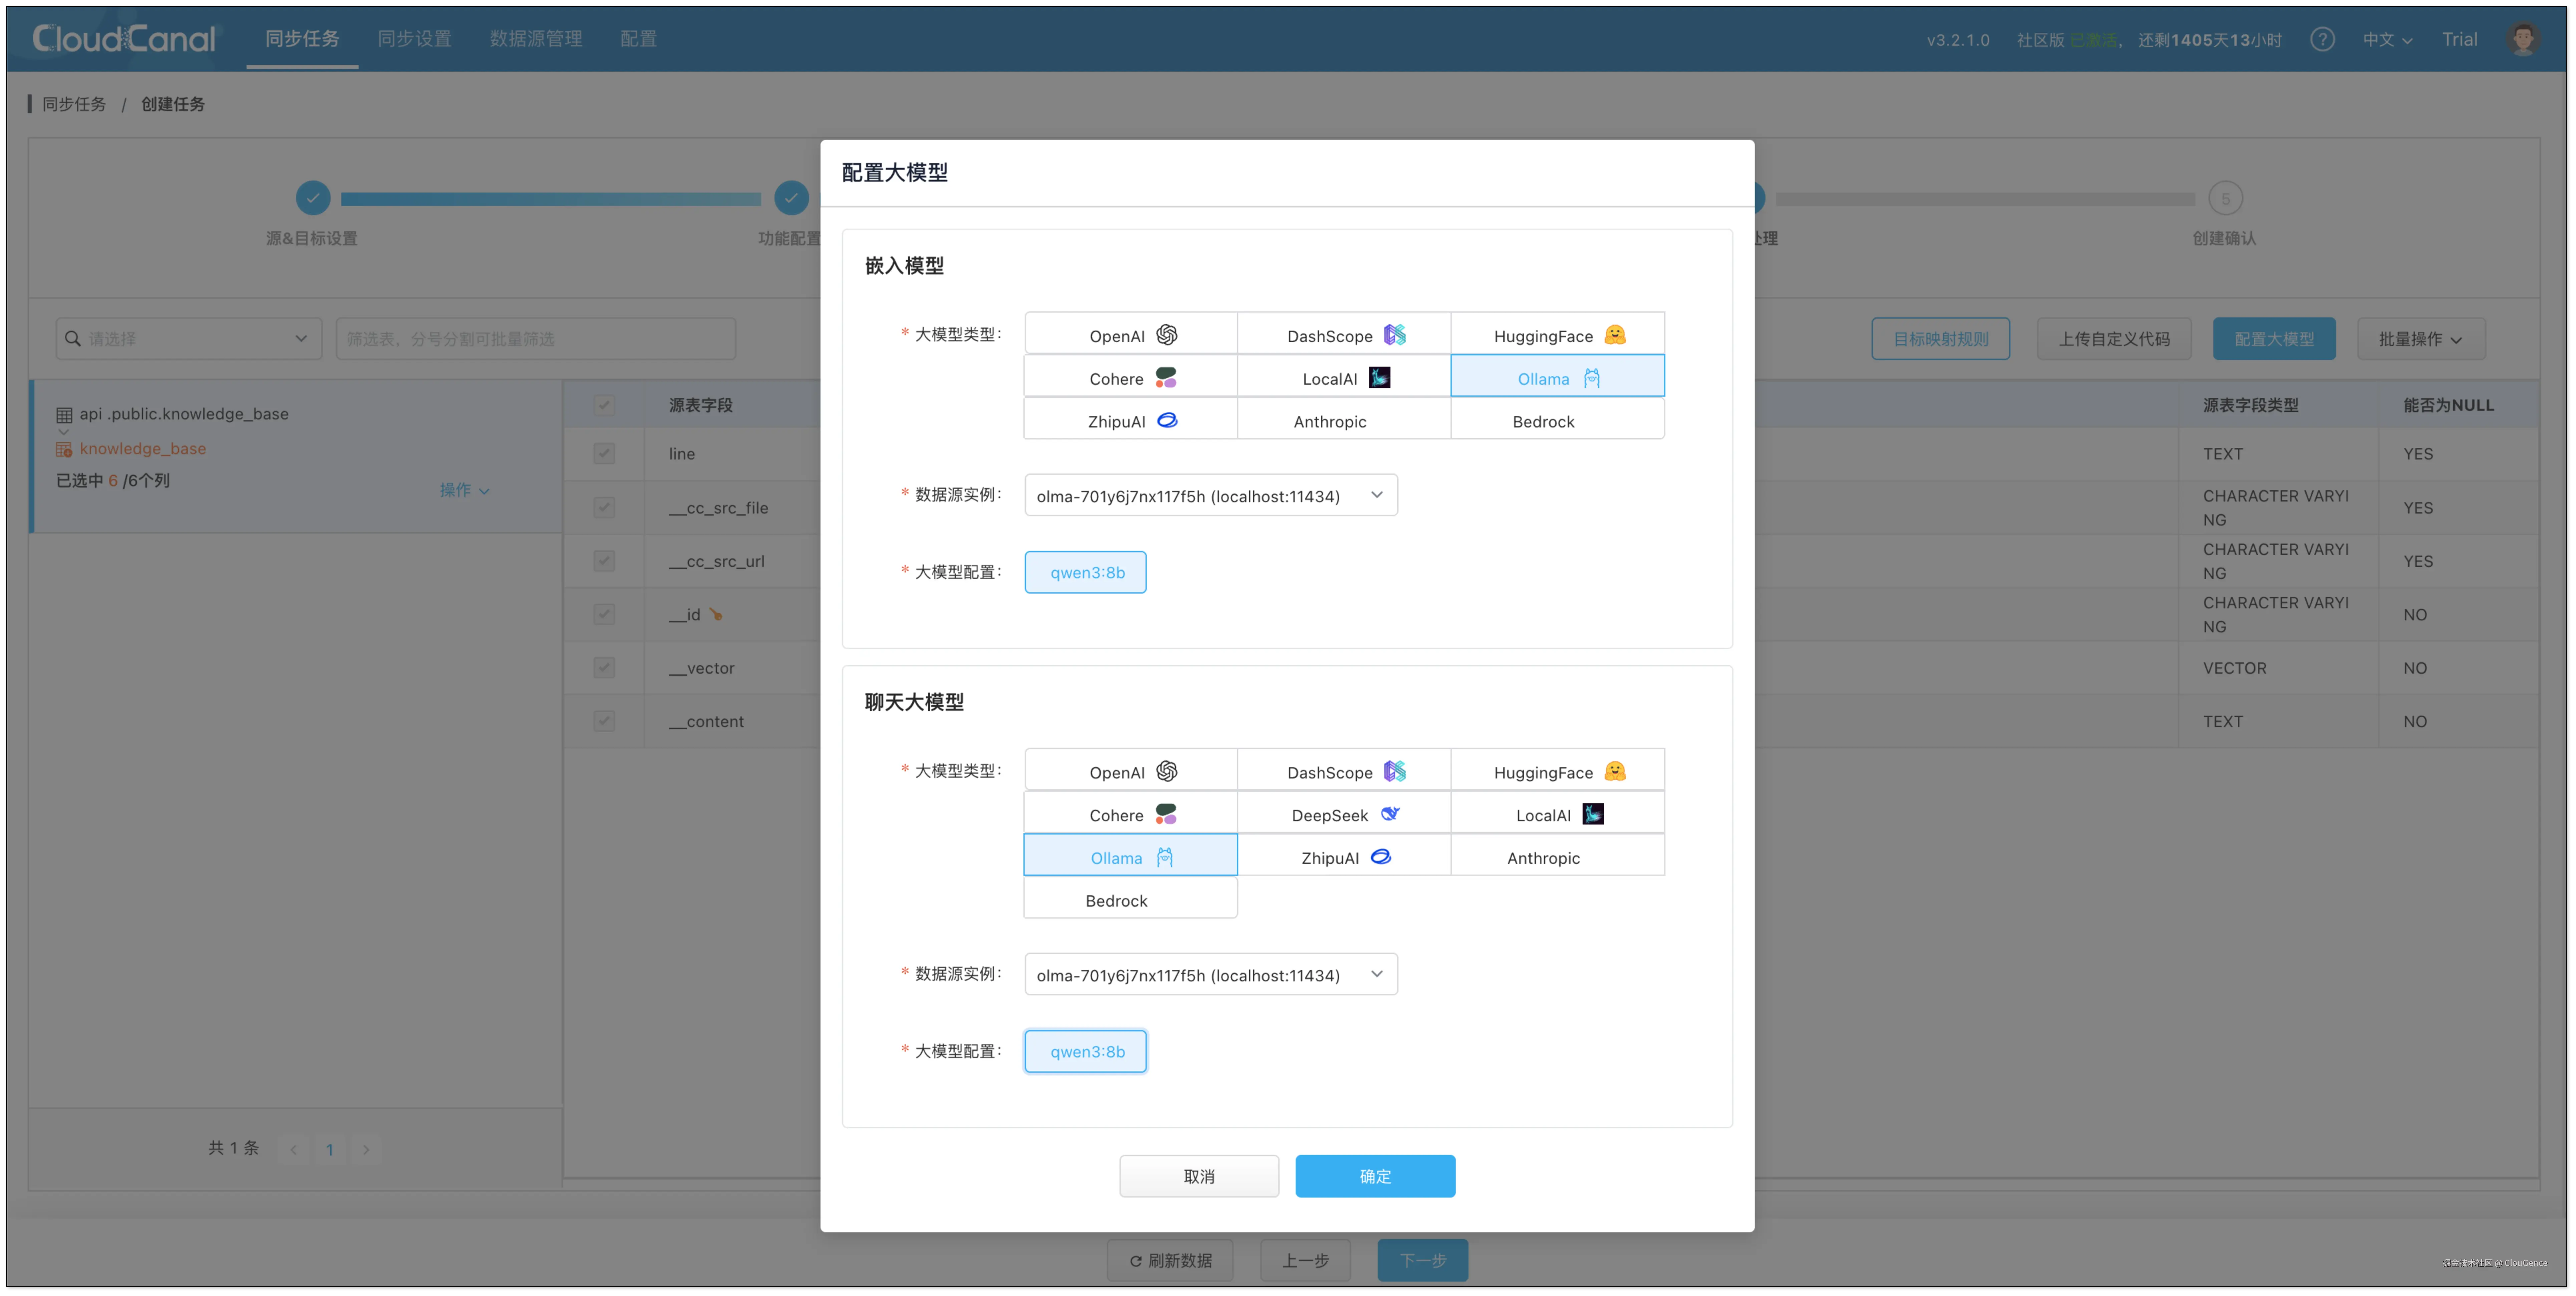
Task: Toggle the __vector field checkbox
Action: [x=604, y=667]
